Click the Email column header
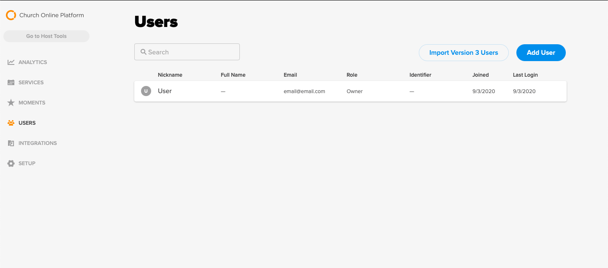608x268 pixels. click(290, 75)
